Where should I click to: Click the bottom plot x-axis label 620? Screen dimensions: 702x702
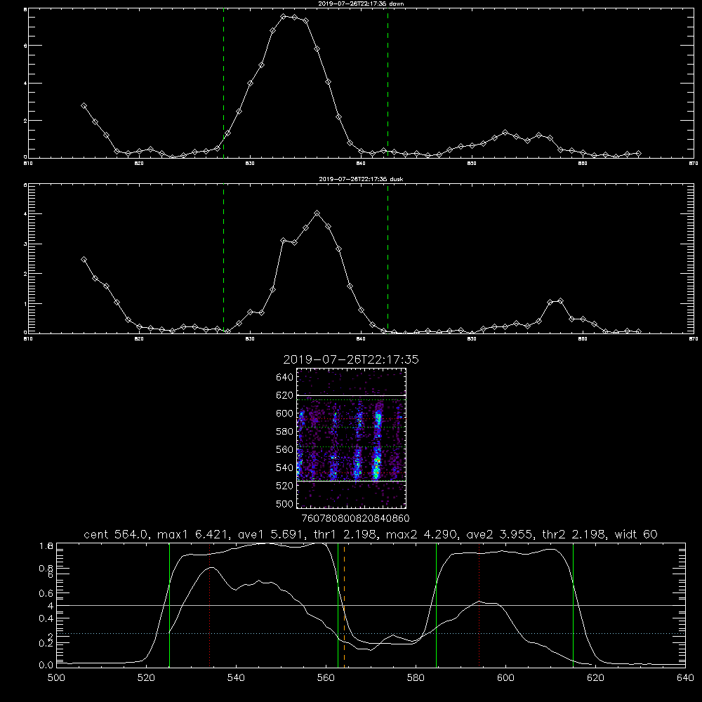pos(595,677)
